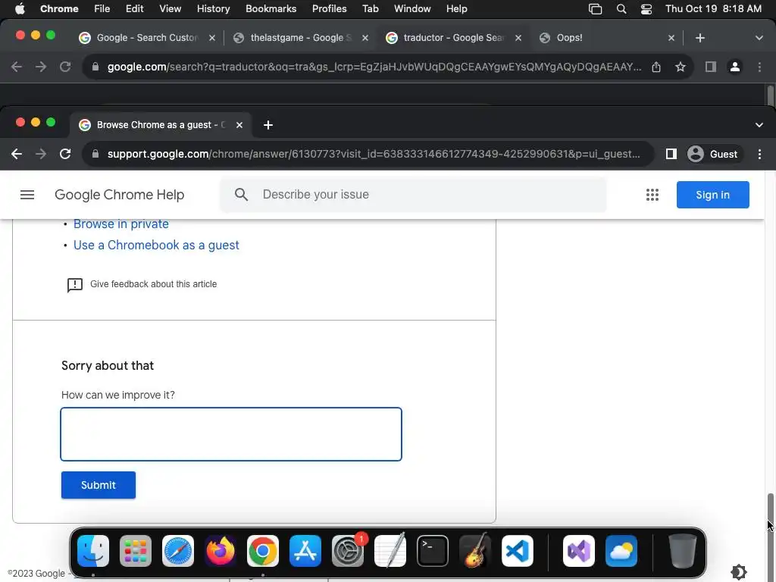Click the How can we improve it text box
The image size is (776, 582).
coord(231,434)
